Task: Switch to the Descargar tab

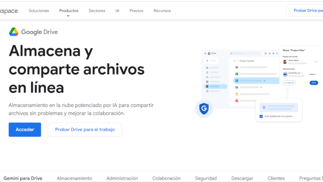Action: (242, 178)
